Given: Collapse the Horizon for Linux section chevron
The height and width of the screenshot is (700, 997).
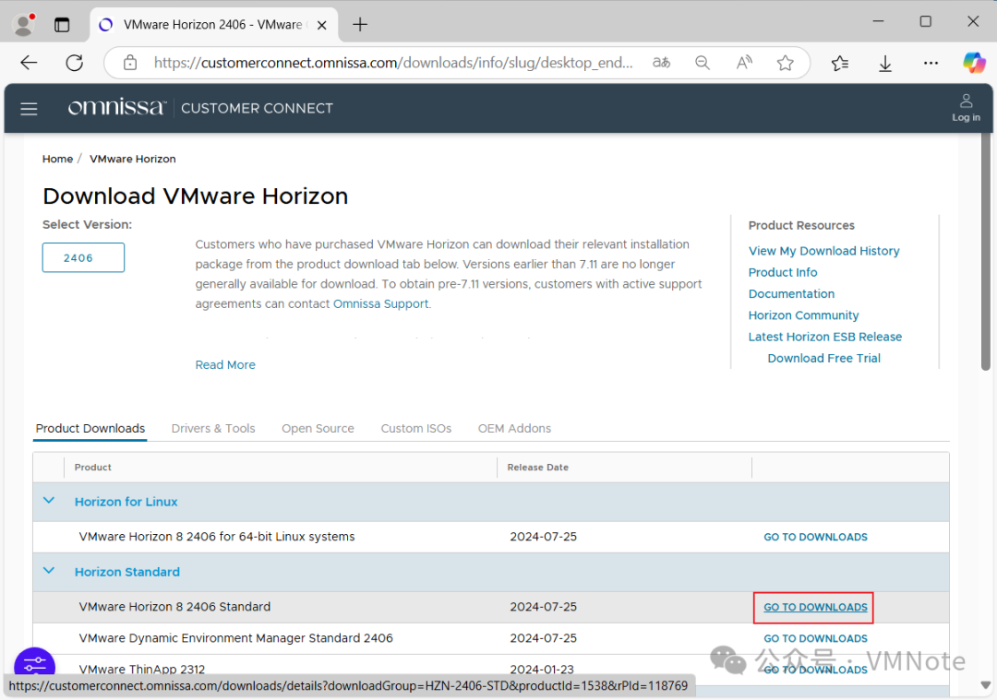Looking at the screenshot, I should tap(48, 501).
